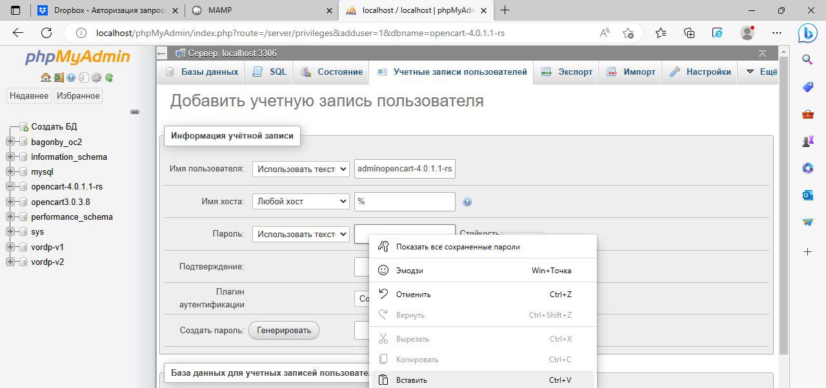
Task: Select 'Вставить' in the context menu
Action: coord(412,380)
